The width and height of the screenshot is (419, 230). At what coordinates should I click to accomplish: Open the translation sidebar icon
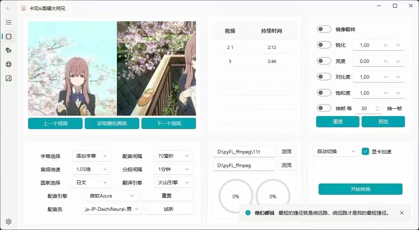[x=8, y=50]
